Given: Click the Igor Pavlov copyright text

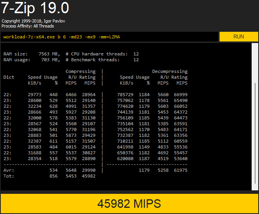Looking at the screenshot, I should 27,21.
